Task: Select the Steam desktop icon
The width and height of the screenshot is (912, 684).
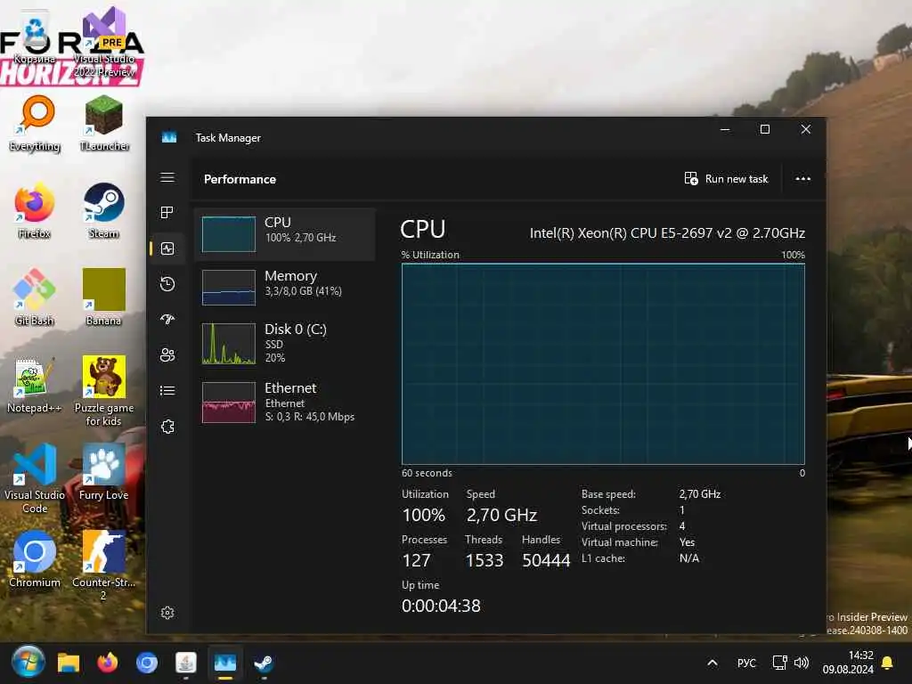Action: (104, 210)
